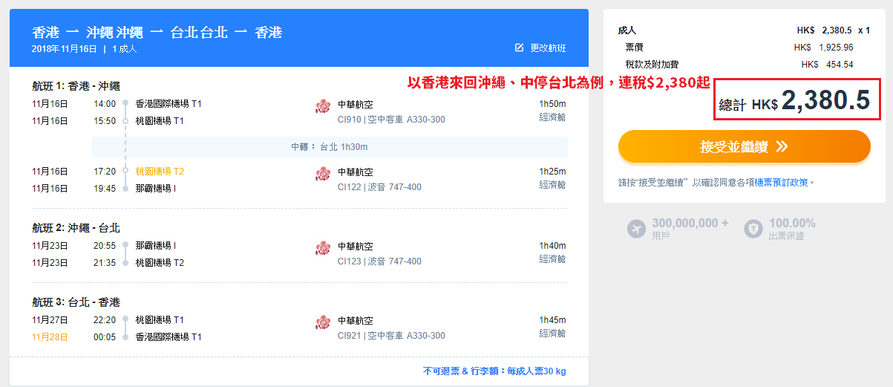Click the 20:55 那霸機場 I departure
This screenshot has width=893, height=387.
pyautogui.click(x=156, y=246)
